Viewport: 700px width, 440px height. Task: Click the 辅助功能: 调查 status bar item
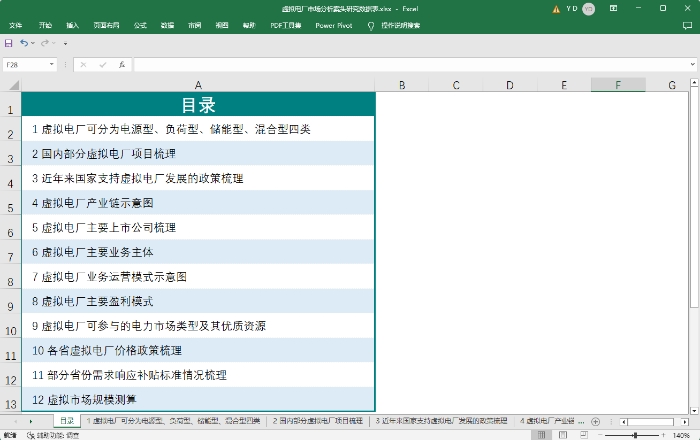53,435
